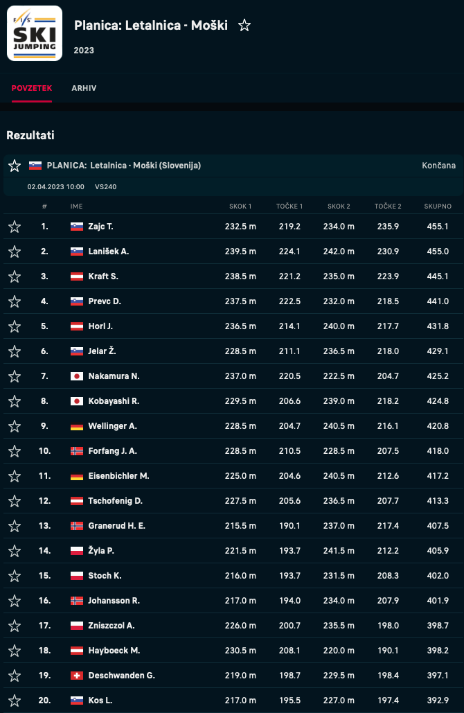Click Slovenian flag beside Kos L.

77,702
